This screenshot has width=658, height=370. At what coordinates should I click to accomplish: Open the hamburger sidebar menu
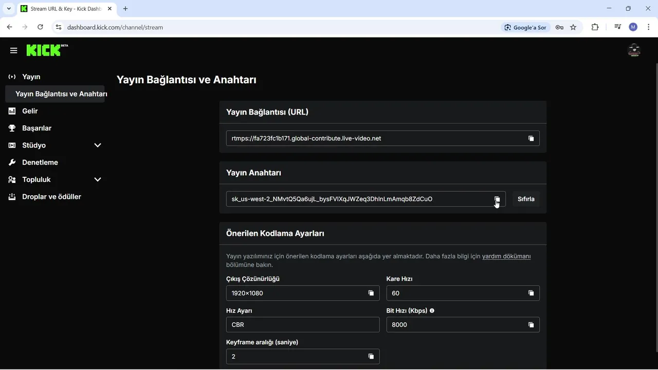coord(14,50)
